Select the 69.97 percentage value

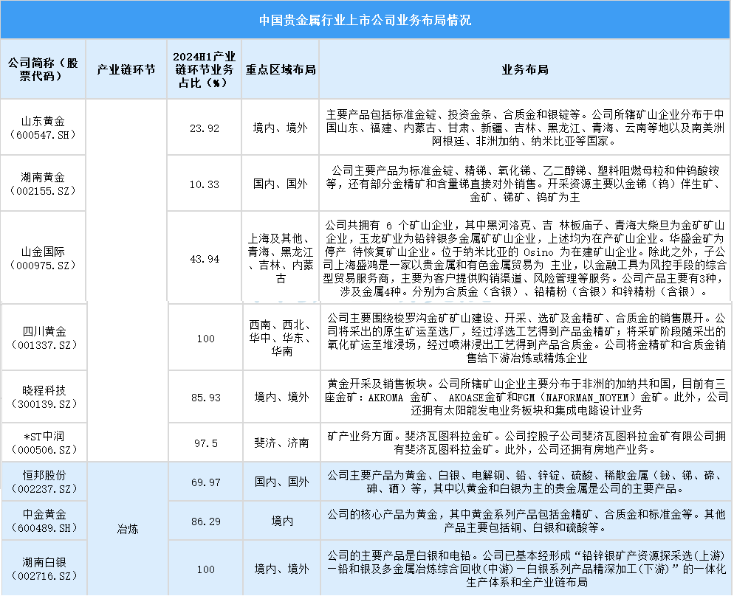click(x=205, y=482)
